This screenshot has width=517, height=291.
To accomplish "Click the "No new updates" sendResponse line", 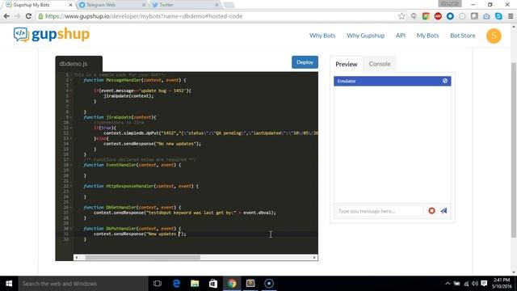I will click(x=152, y=144).
